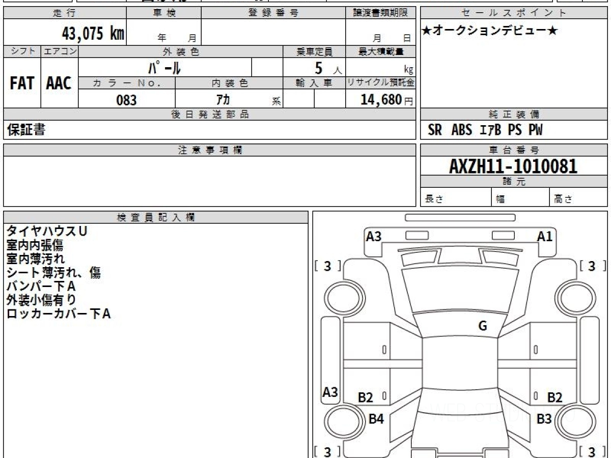Click the B2 mark on right rear door
The image size is (611, 458).
tap(554, 398)
